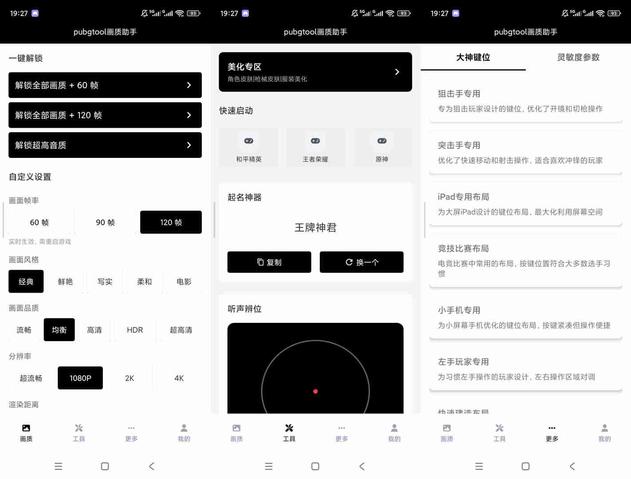Expand the 解锁全部画质 + 60 帧 chevron

coord(189,85)
